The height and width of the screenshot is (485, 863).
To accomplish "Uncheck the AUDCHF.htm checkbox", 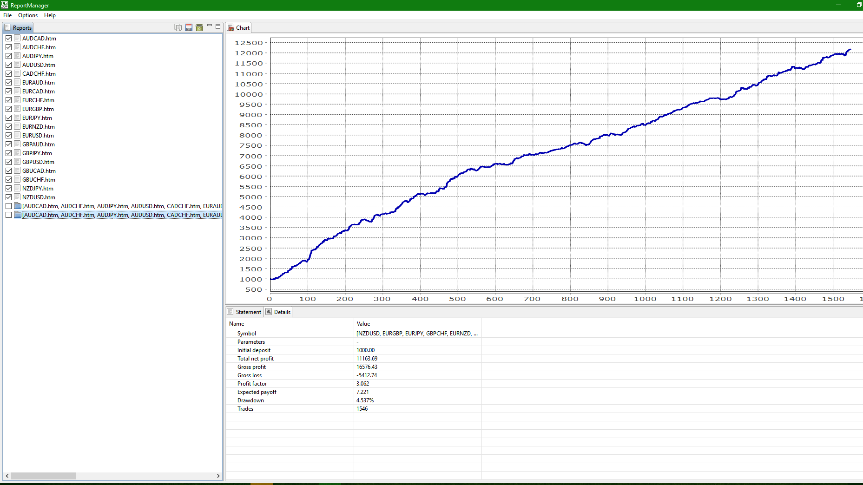I will coord(9,47).
